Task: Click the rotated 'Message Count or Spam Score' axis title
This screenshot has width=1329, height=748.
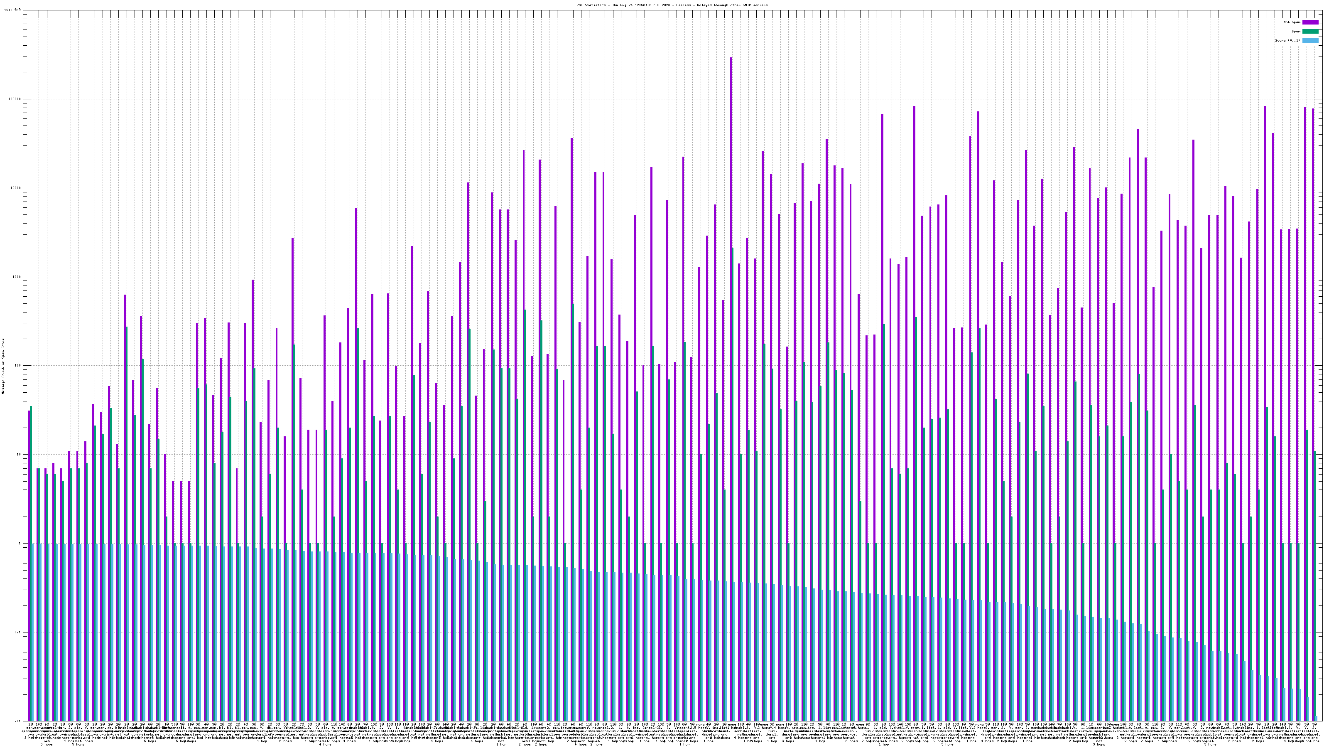Action: point(3,366)
